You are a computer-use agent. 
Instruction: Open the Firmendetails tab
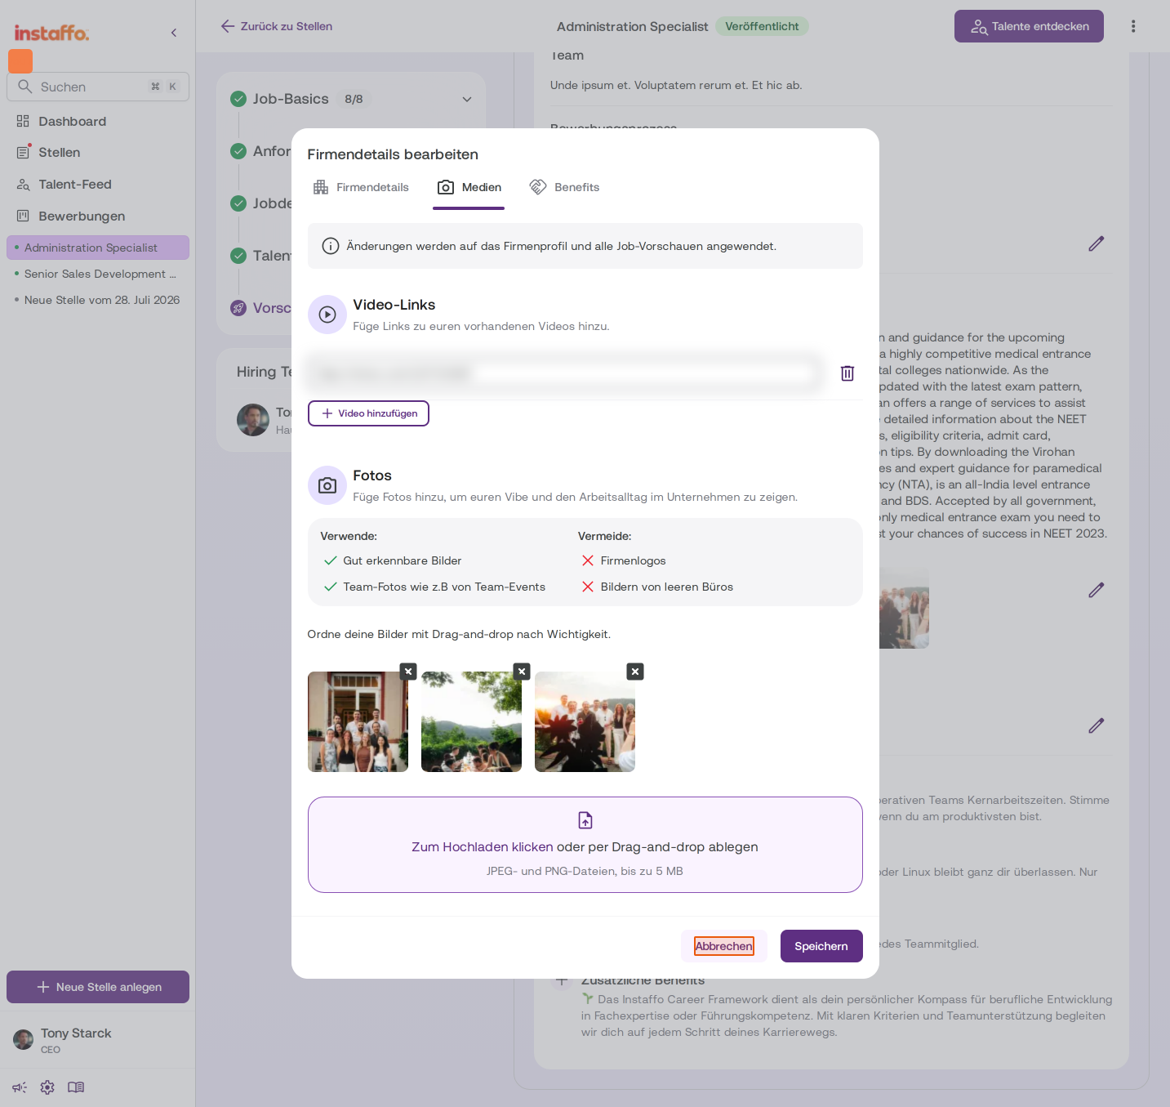pyautogui.click(x=361, y=187)
